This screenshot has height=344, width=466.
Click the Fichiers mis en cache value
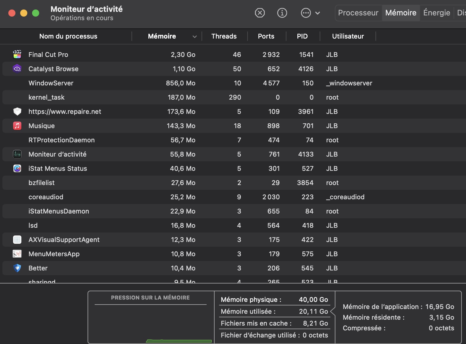tap(316, 323)
